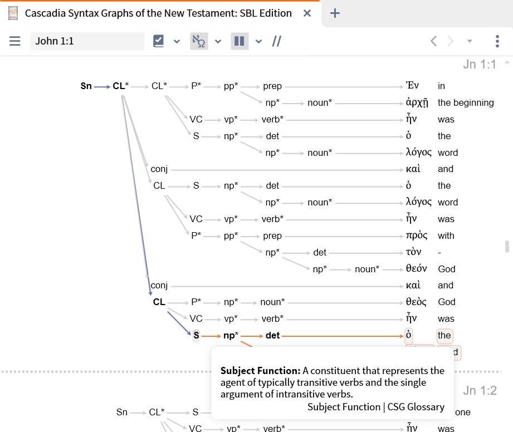Open Subject Function CSG Glossary link
The height and width of the screenshot is (432, 513).
pyautogui.click(x=375, y=407)
